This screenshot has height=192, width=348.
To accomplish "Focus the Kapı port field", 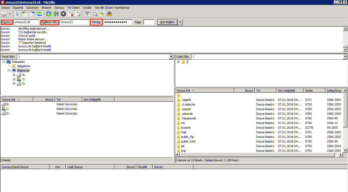I will (x=149, y=22).
